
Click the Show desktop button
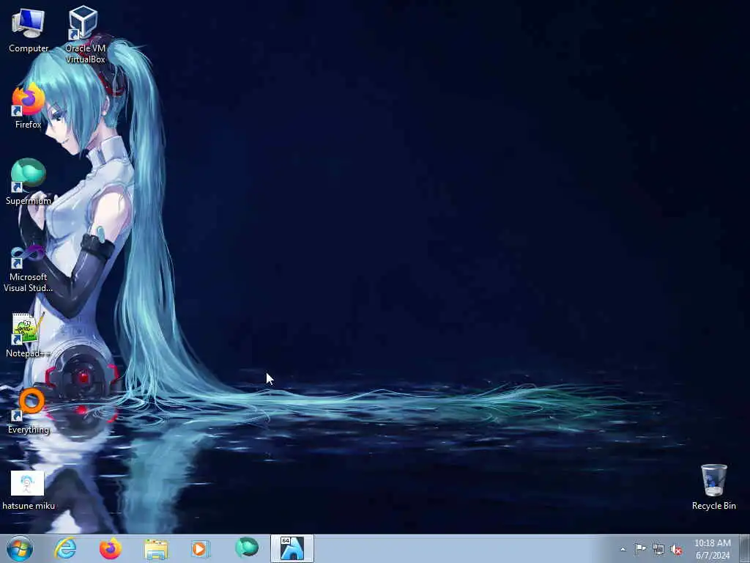pyautogui.click(x=745, y=548)
